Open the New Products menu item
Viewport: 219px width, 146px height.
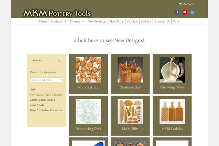point(97,22)
